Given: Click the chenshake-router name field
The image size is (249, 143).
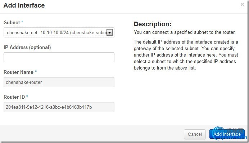Looking at the screenshot, I should 59,82.
